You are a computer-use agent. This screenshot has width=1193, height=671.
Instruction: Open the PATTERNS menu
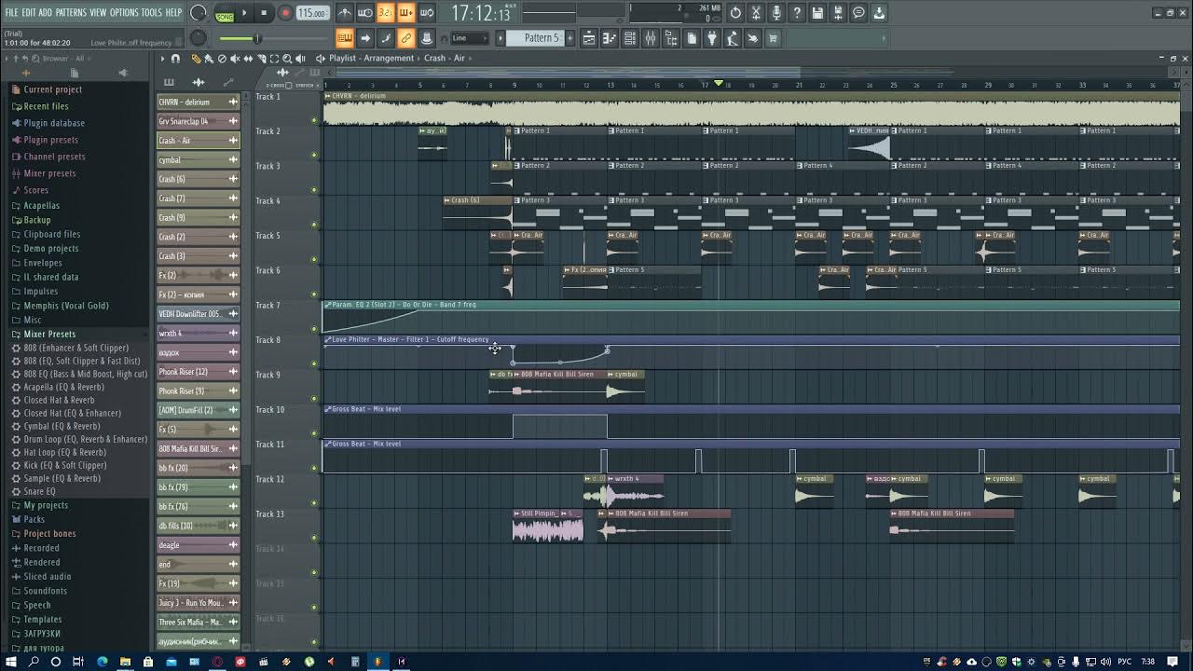(71, 13)
